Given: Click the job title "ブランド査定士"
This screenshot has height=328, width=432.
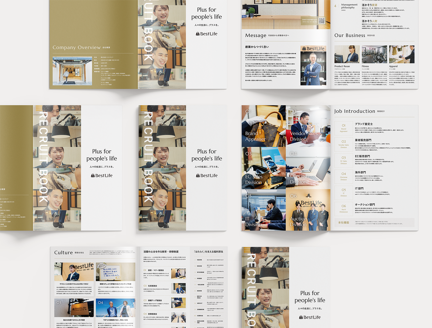Looking at the screenshot, I should pos(364,124).
